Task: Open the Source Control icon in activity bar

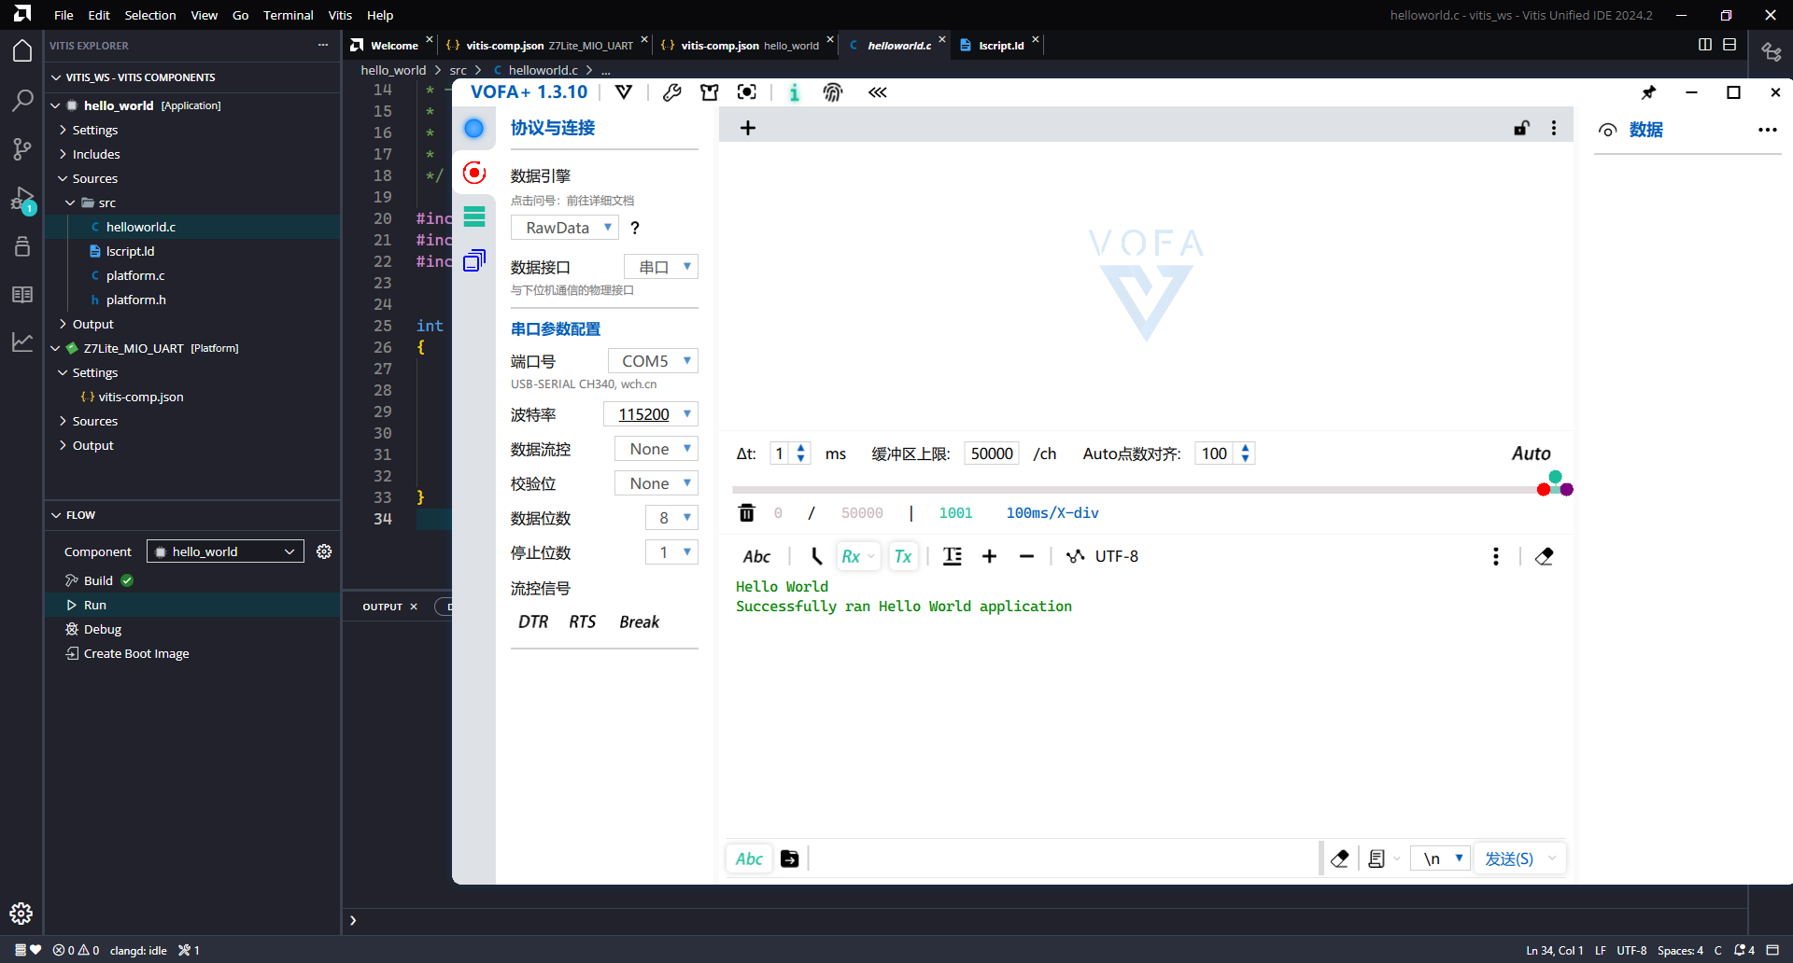Action: pyautogui.click(x=21, y=148)
